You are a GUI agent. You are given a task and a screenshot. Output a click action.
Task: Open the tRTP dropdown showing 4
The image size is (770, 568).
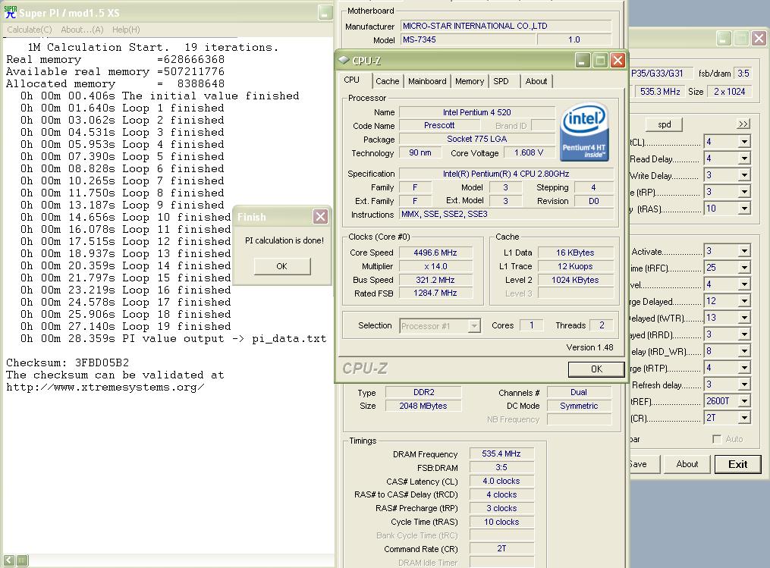(x=744, y=368)
